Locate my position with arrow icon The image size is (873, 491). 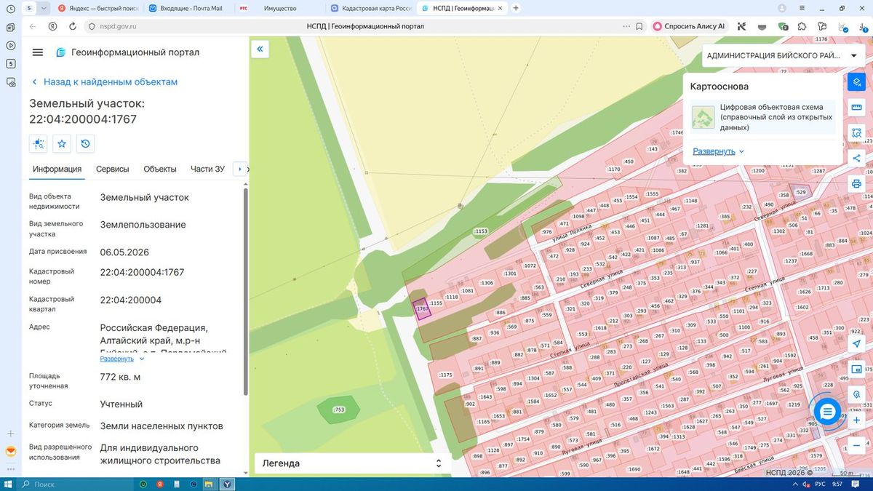pos(856,343)
